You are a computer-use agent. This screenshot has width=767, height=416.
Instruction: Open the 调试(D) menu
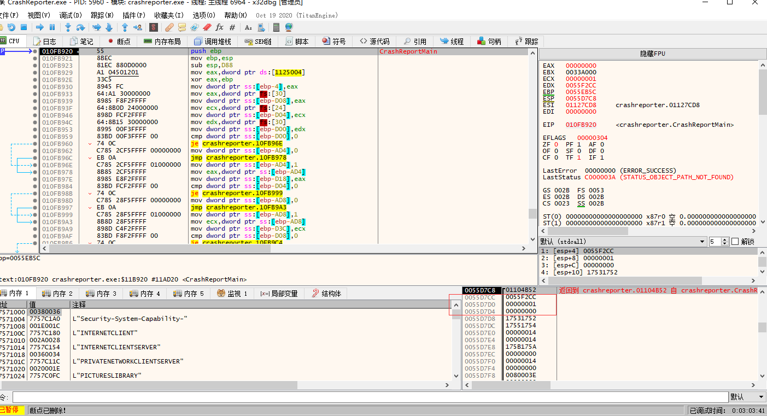tap(70, 15)
